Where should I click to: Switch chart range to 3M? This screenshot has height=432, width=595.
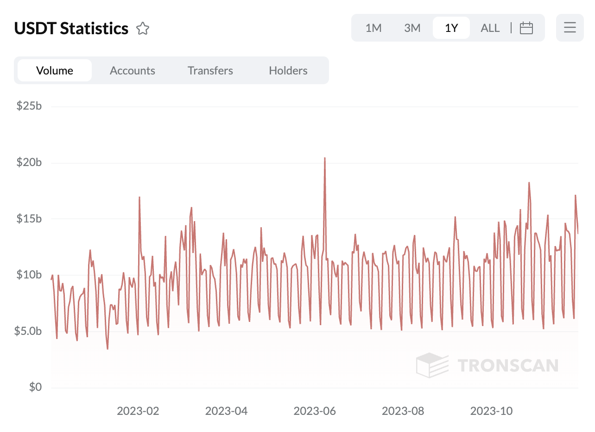pyautogui.click(x=412, y=28)
